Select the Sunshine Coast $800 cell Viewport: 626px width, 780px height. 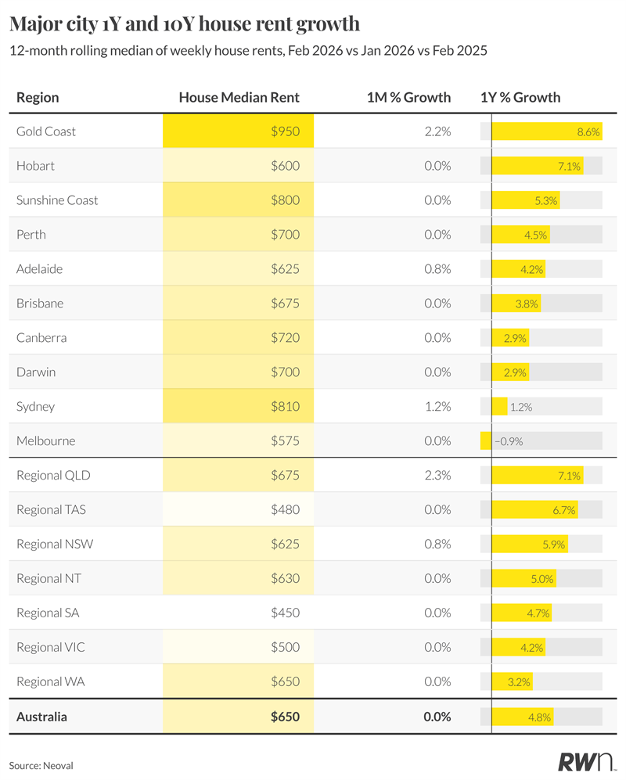point(238,200)
